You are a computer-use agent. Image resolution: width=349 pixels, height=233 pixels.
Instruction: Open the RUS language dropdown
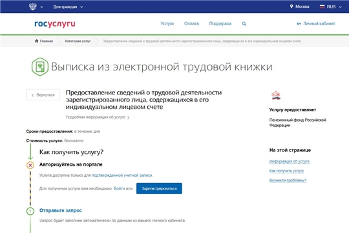point(333,7)
